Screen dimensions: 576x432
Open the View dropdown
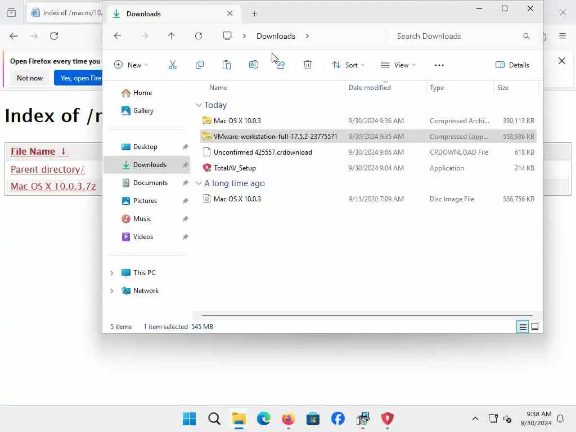[x=398, y=65]
